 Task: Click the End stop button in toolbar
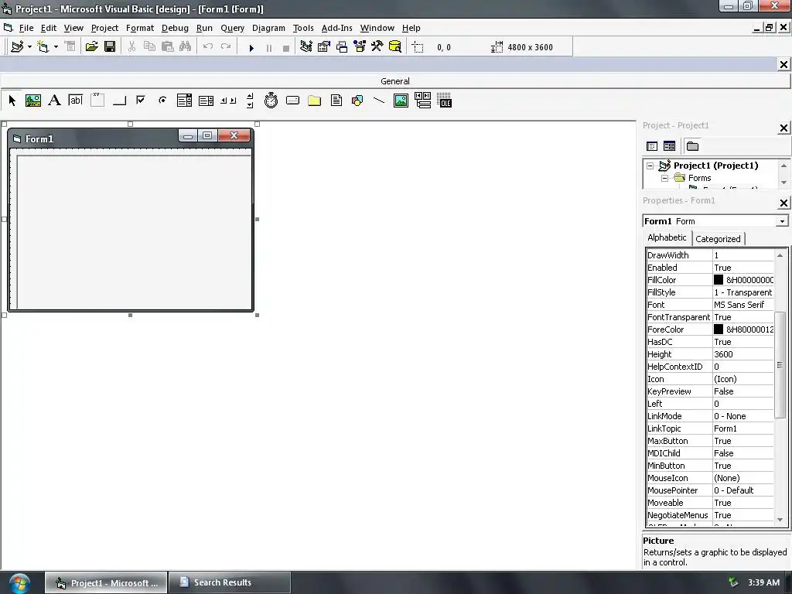click(286, 48)
